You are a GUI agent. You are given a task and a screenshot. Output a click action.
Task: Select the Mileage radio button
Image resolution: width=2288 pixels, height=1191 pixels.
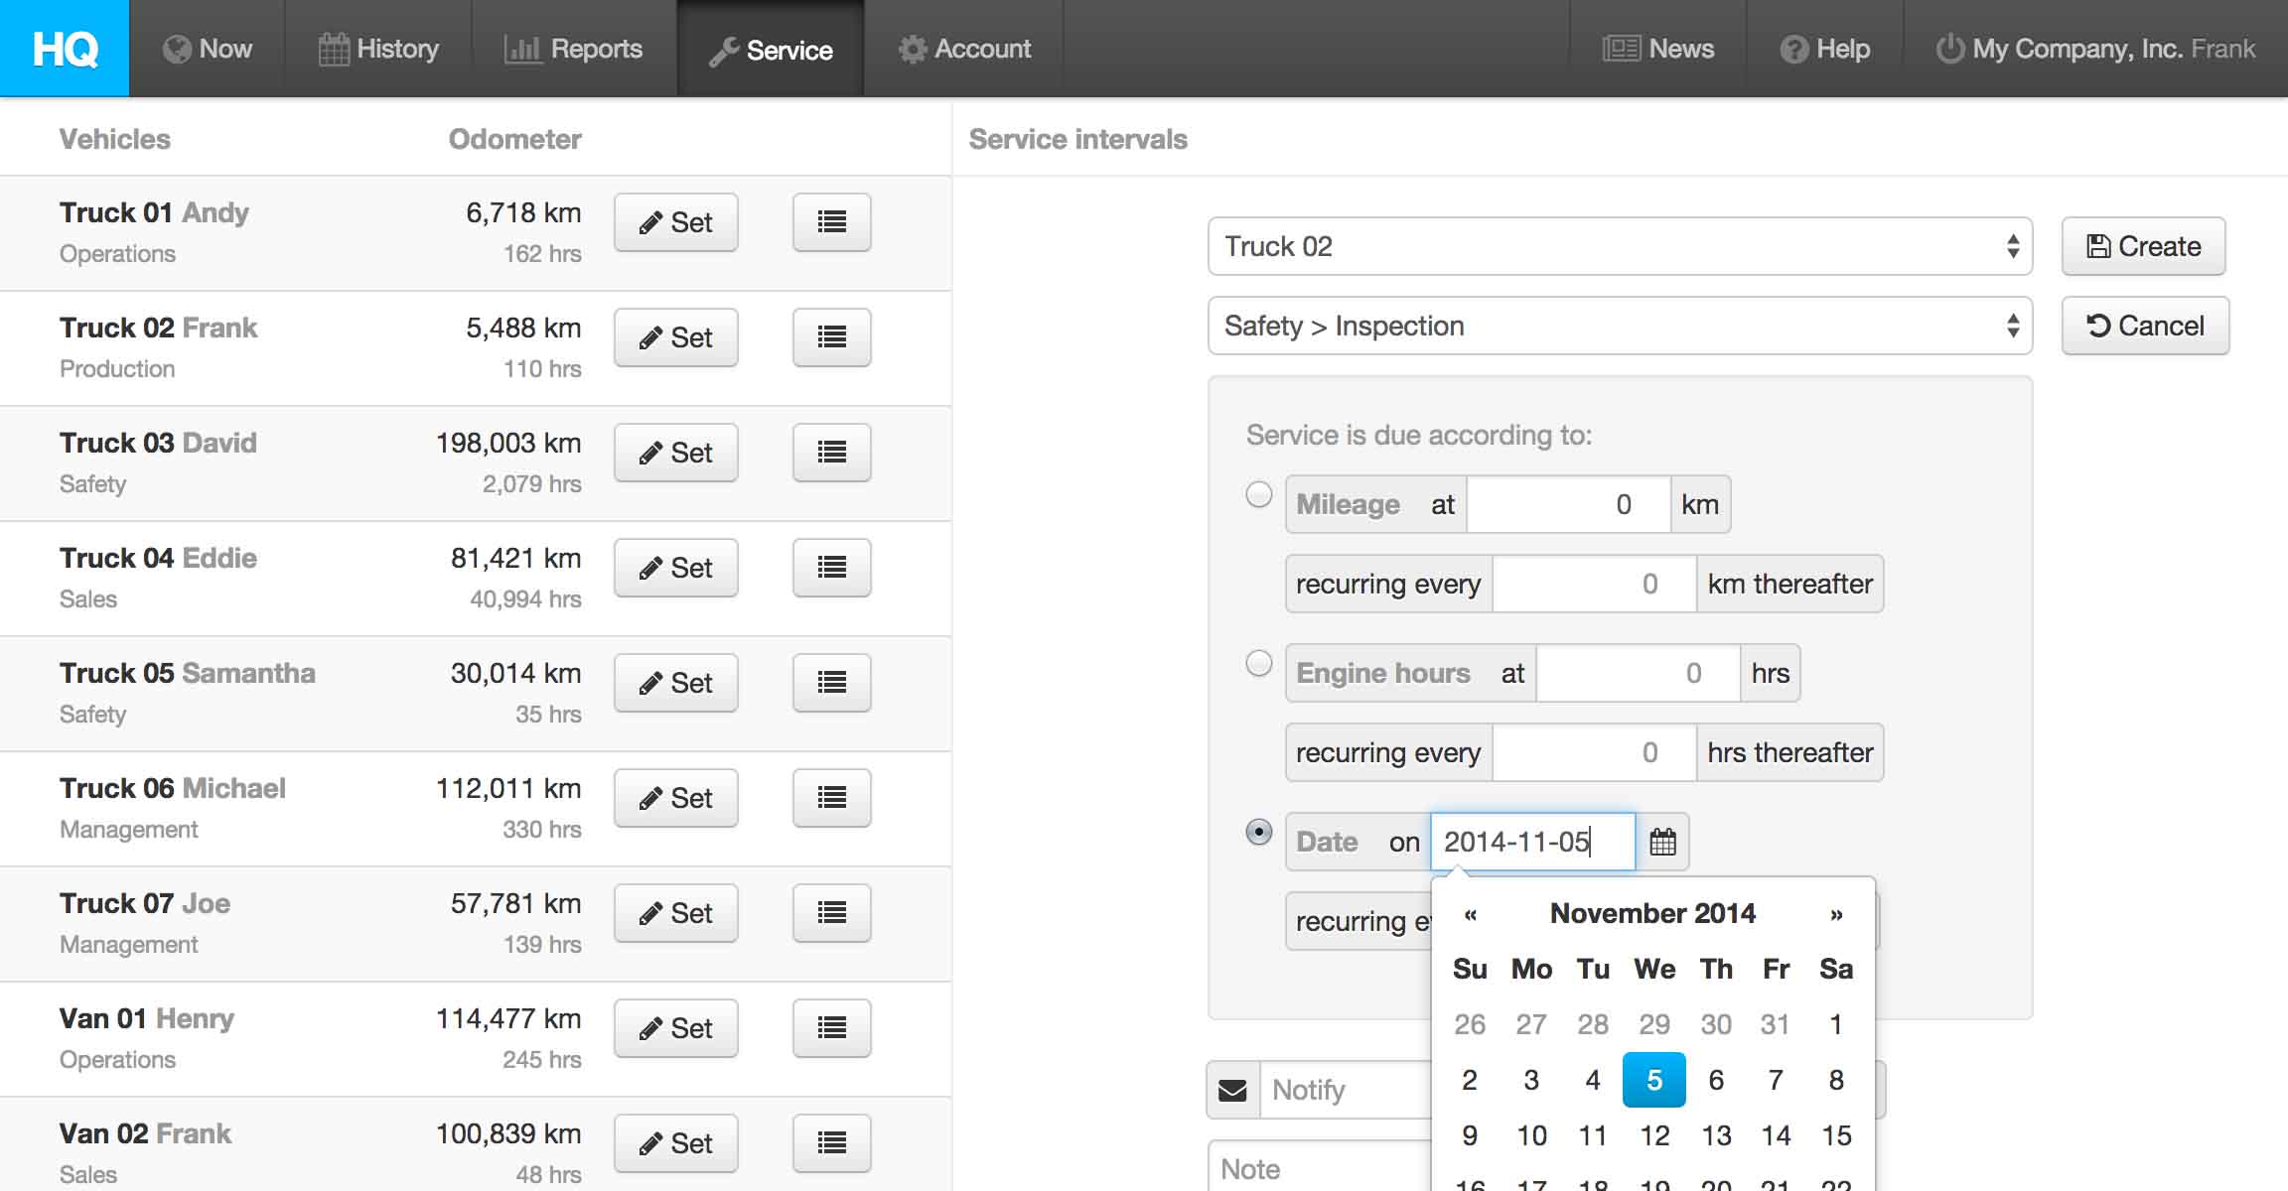pos(1258,494)
